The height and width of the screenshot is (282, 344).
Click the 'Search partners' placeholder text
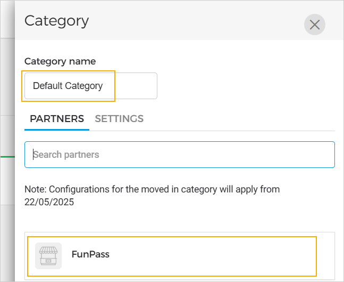click(x=66, y=155)
